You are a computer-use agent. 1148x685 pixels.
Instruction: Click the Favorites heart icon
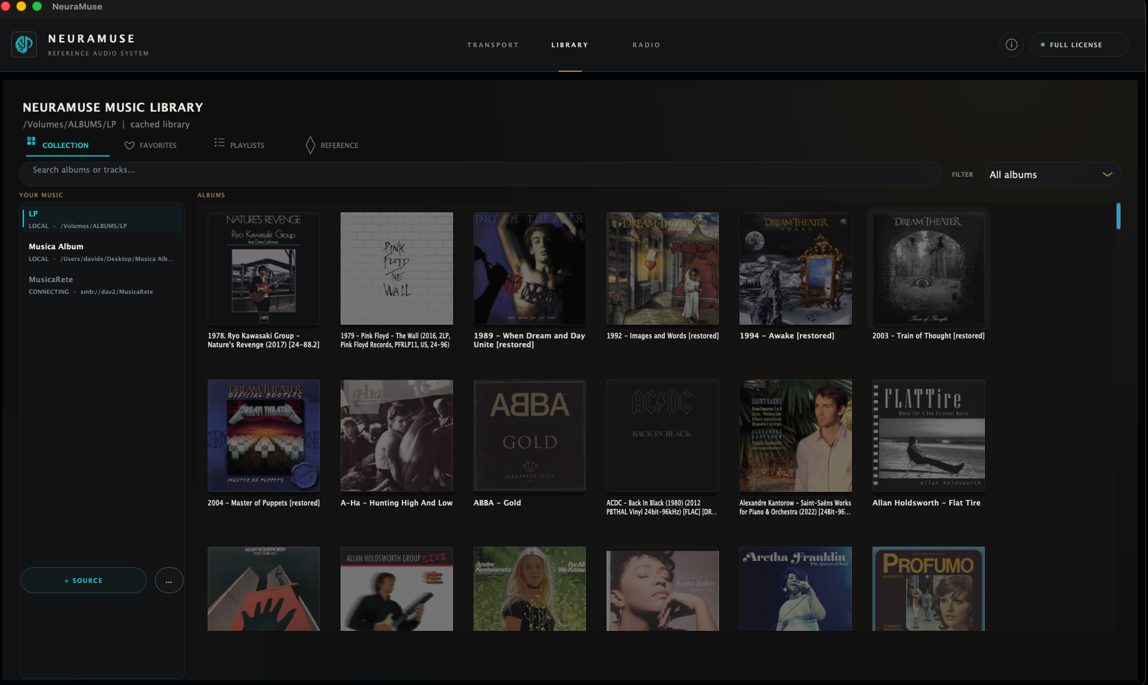[x=130, y=145]
